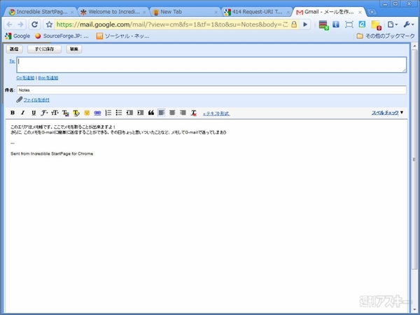Toggle bold formatting in the compose toolbar
The height and width of the screenshot is (315, 420).
[13, 113]
